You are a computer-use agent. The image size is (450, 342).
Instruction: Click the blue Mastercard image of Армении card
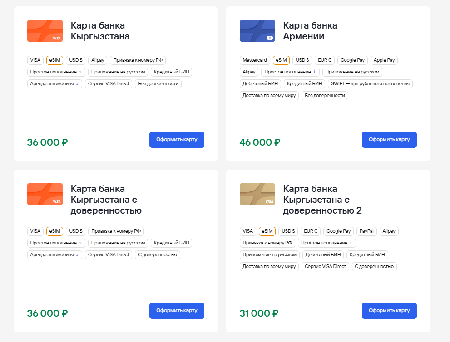257,31
